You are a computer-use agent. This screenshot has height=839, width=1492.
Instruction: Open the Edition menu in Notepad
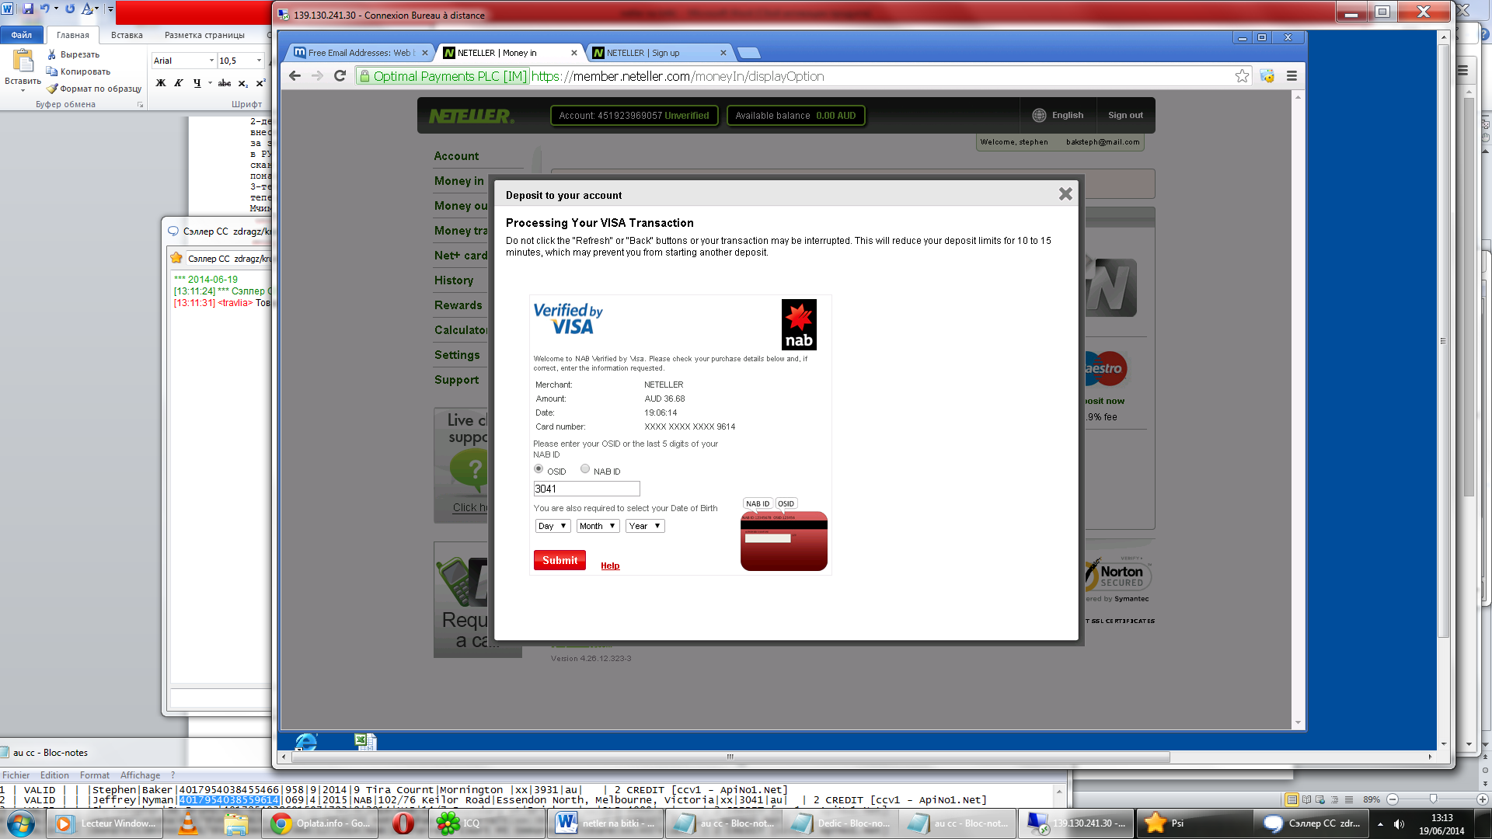coord(54,775)
